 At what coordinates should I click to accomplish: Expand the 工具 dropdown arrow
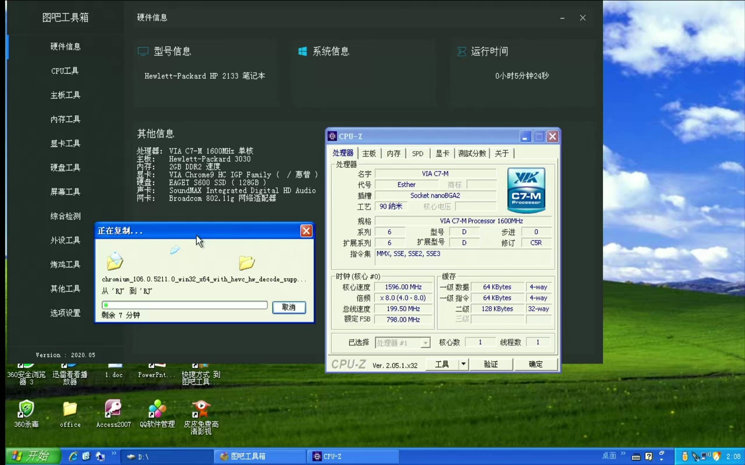(x=463, y=364)
